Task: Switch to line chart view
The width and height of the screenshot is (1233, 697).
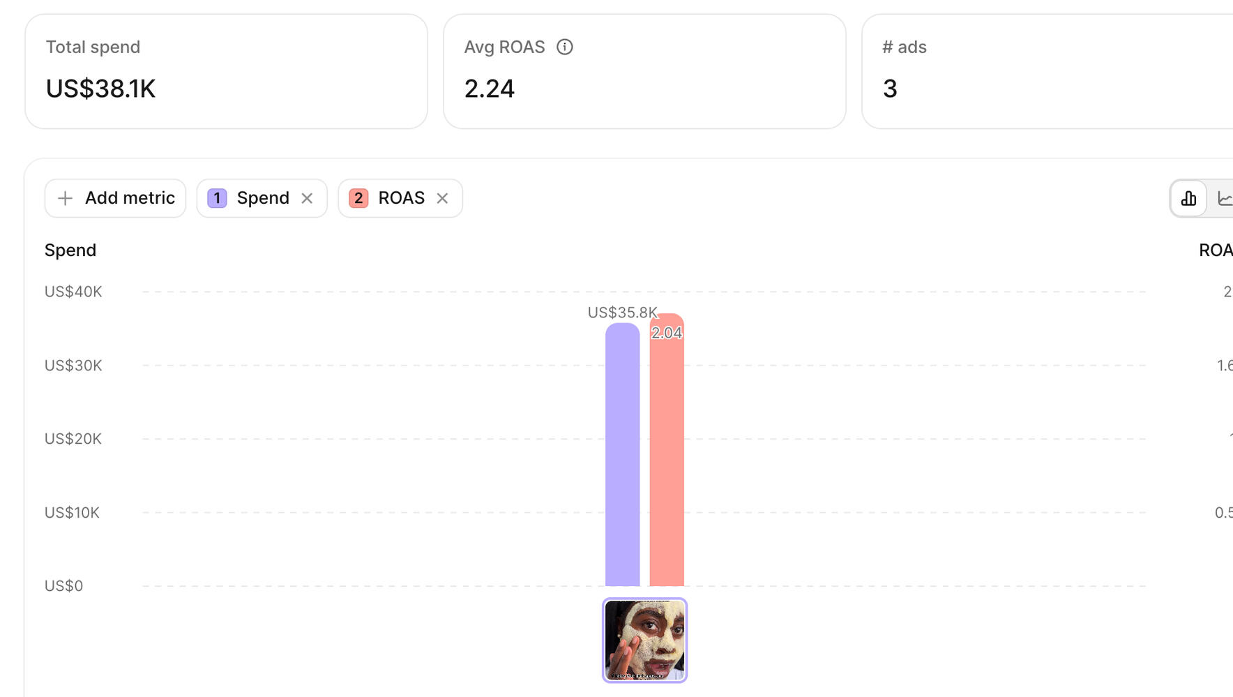Action: (1224, 198)
